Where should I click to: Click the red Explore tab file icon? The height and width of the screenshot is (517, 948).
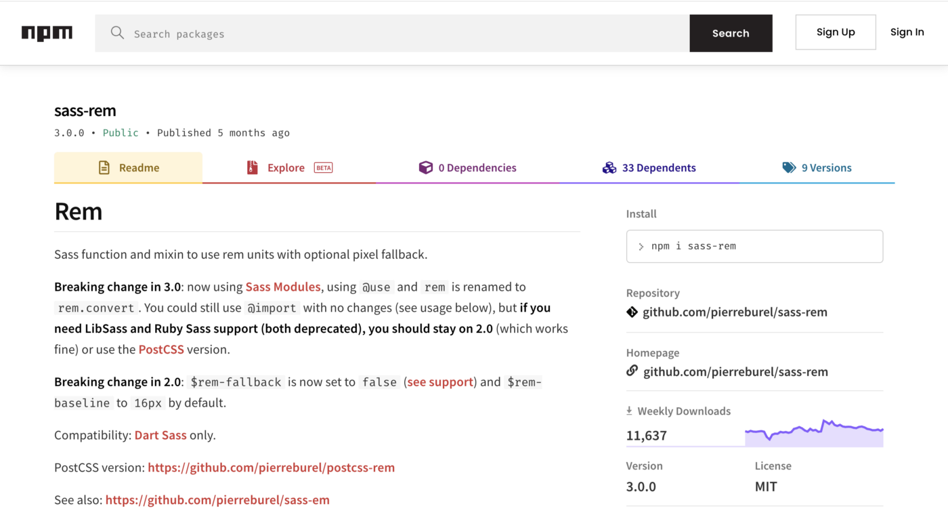pyautogui.click(x=252, y=167)
